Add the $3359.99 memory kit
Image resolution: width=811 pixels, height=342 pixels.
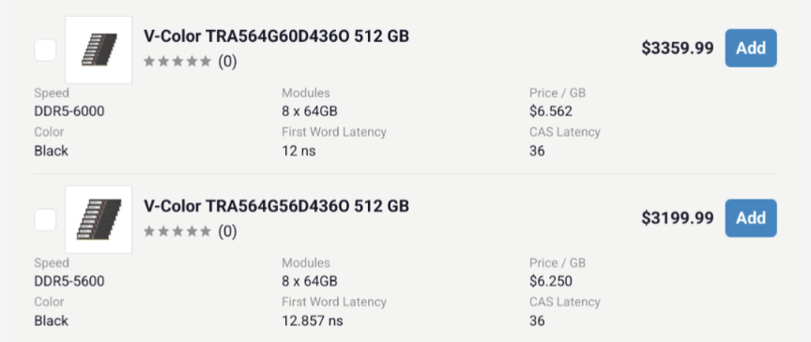point(751,48)
